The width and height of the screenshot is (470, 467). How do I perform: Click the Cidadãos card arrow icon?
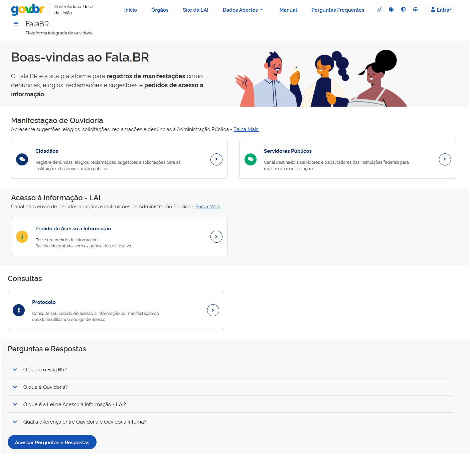[x=216, y=159]
